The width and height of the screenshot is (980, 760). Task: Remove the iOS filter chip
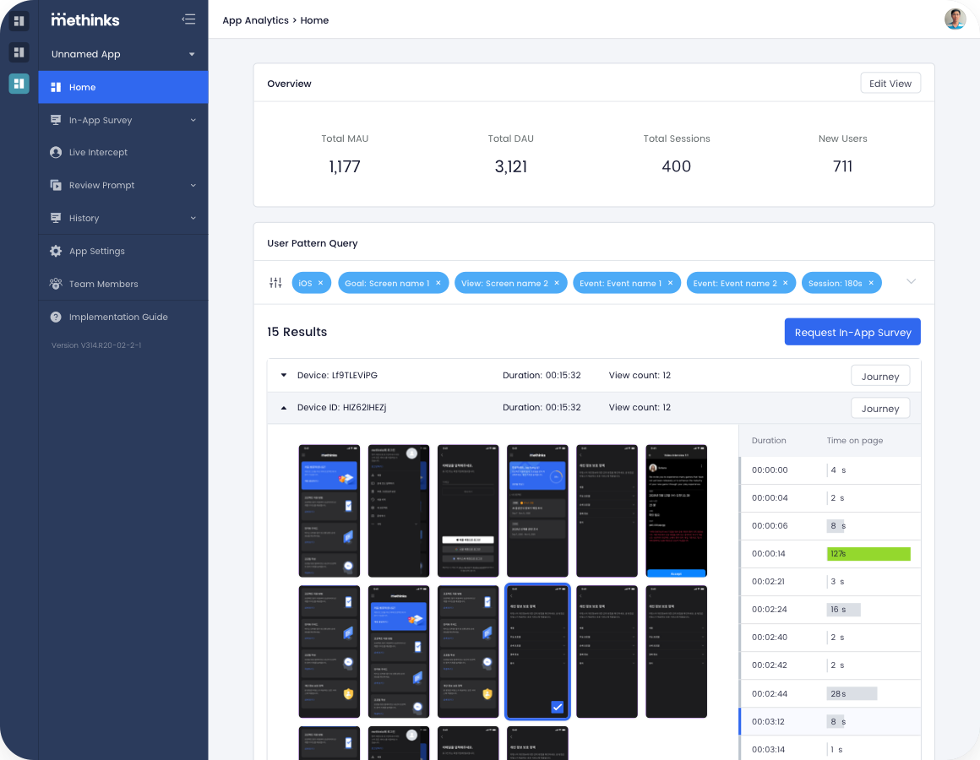[321, 283]
